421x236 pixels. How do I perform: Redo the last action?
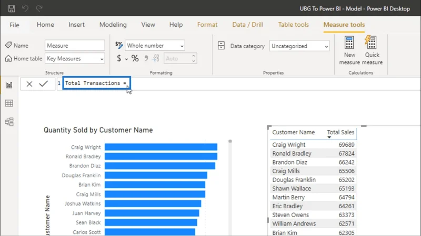click(x=39, y=8)
